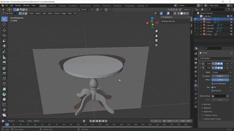Click the Solidify Thickness value field

[x=220, y=76]
